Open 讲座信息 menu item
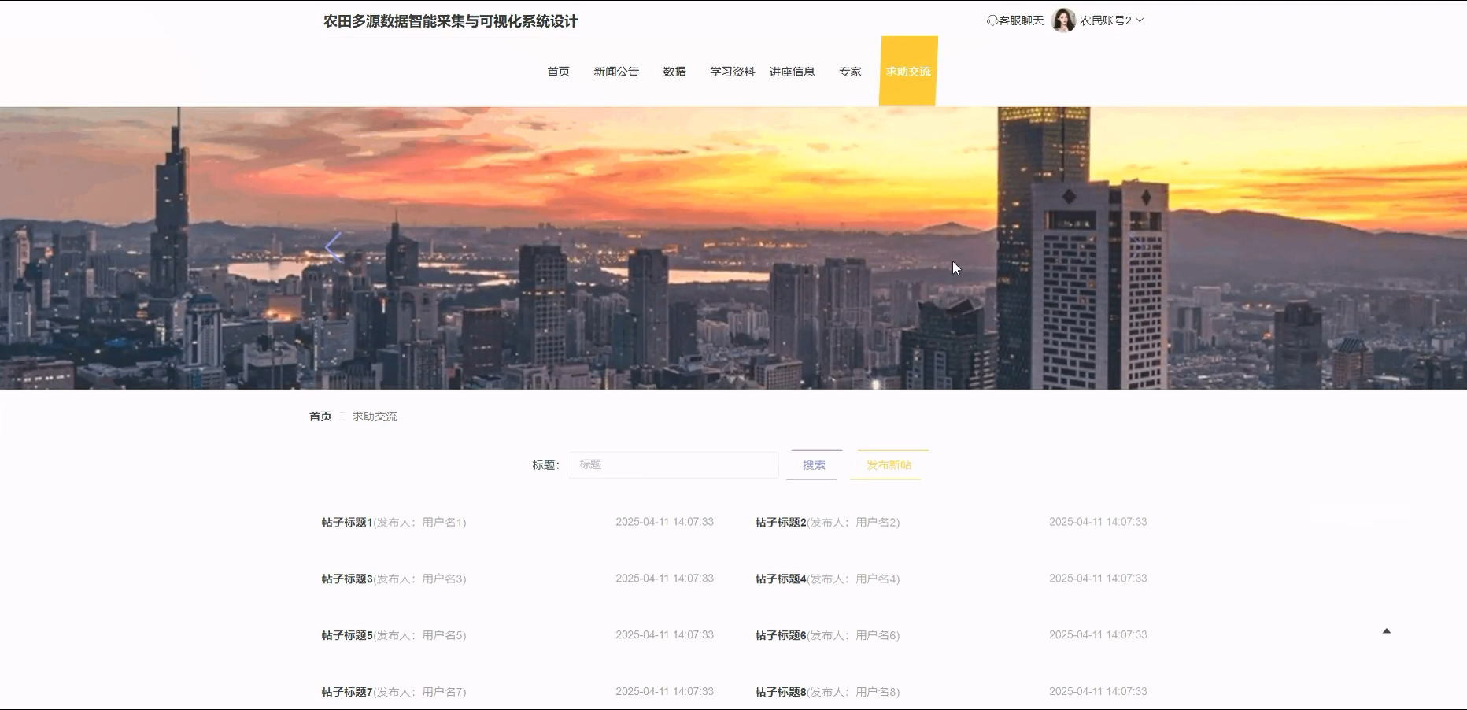The image size is (1467, 710). [792, 72]
